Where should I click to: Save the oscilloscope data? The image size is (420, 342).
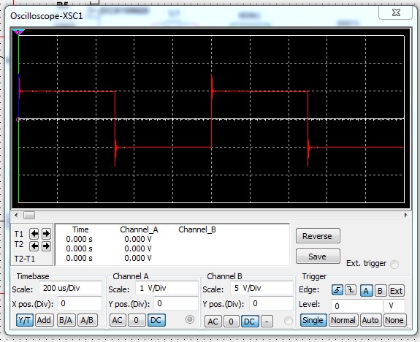(318, 256)
